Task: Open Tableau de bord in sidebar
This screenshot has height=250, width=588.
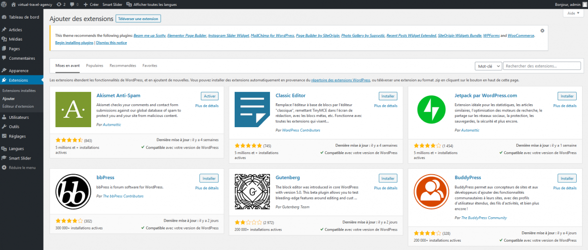Action: [x=22, y=17]
